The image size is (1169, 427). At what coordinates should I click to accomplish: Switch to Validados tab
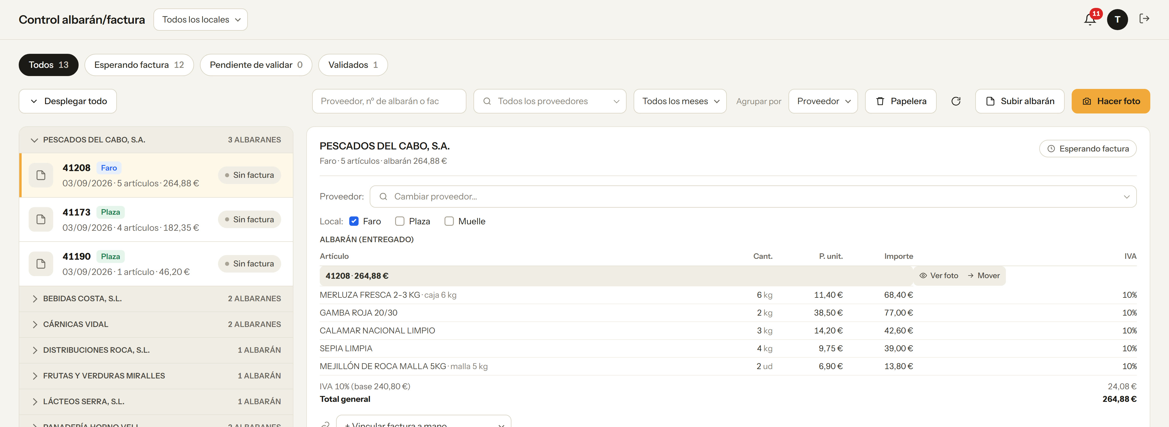[353, 65]
